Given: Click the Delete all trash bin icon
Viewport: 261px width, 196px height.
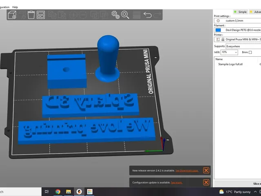Looking at the screenshot, I should click(31, 15).
